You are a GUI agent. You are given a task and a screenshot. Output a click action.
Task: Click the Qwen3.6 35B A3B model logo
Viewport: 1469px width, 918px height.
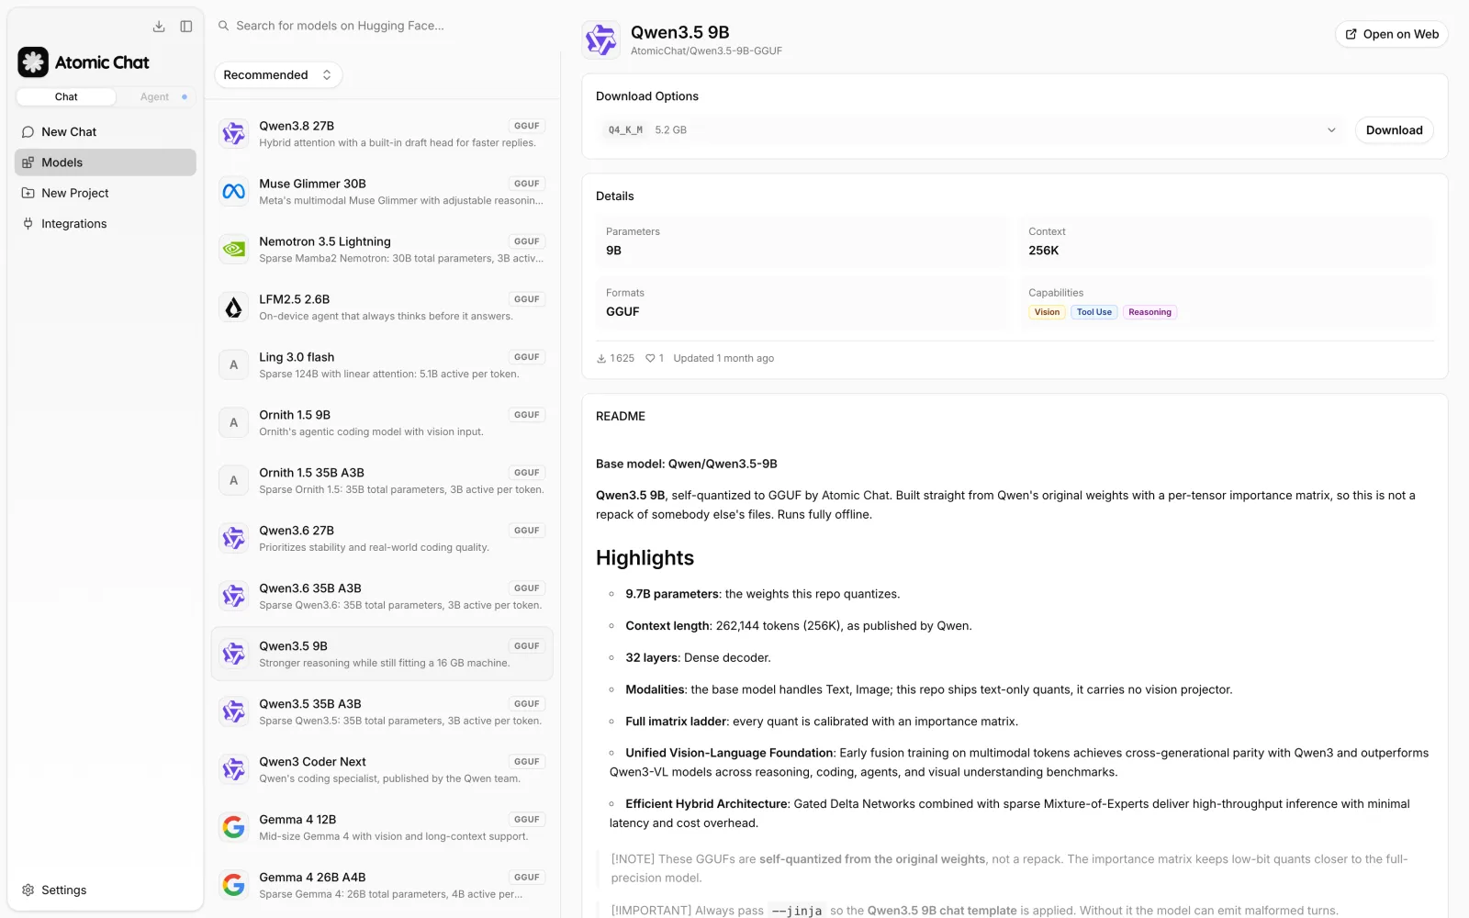tap(233, 597)
